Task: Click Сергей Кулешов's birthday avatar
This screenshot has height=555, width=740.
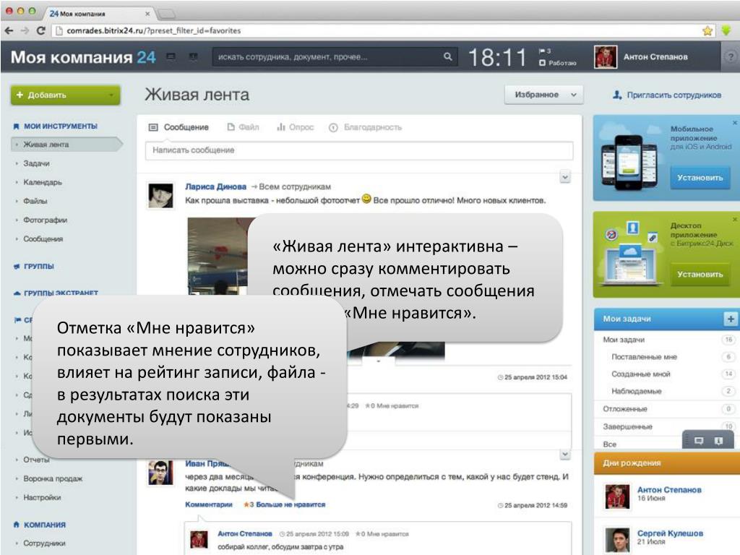Action: point(617,539)
